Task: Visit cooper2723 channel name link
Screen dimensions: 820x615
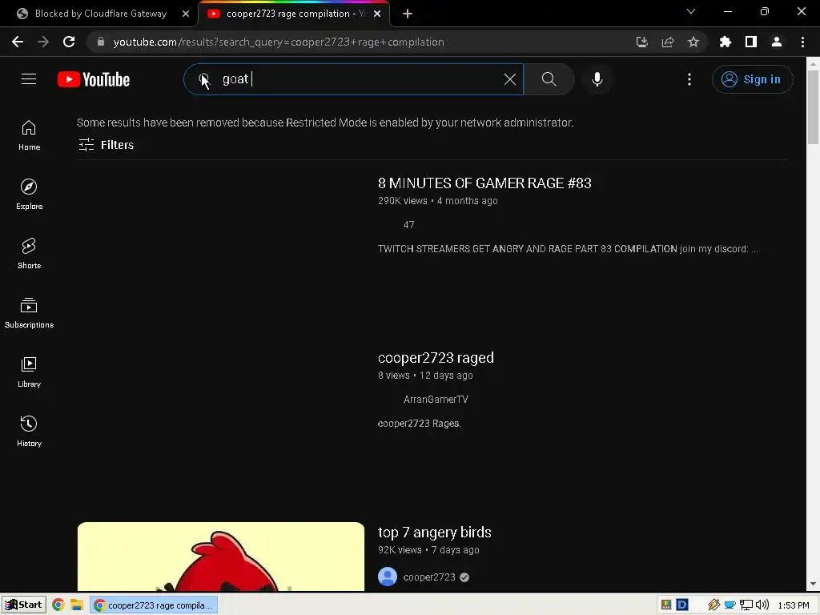Action: [x=429, y=577]
